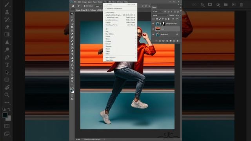
Task: Open the Kind filter dropdown in Layers
Action: pyautogui.click(x=158, y=11)
